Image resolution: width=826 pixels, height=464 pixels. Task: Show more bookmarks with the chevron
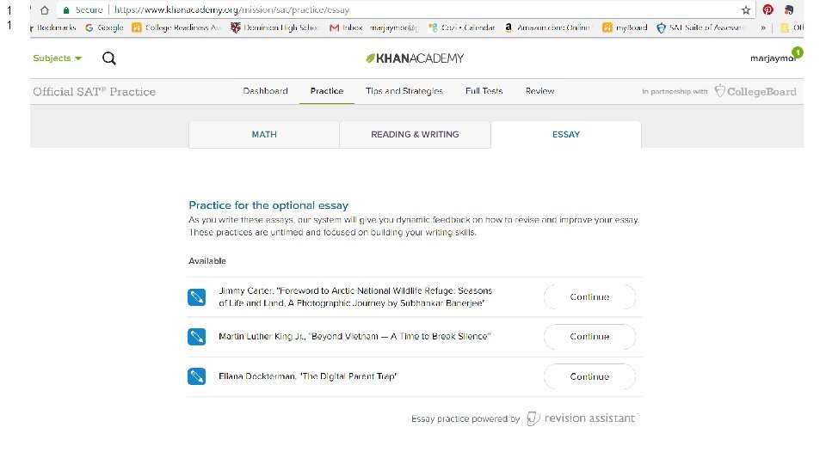click(x=763, y=27)
